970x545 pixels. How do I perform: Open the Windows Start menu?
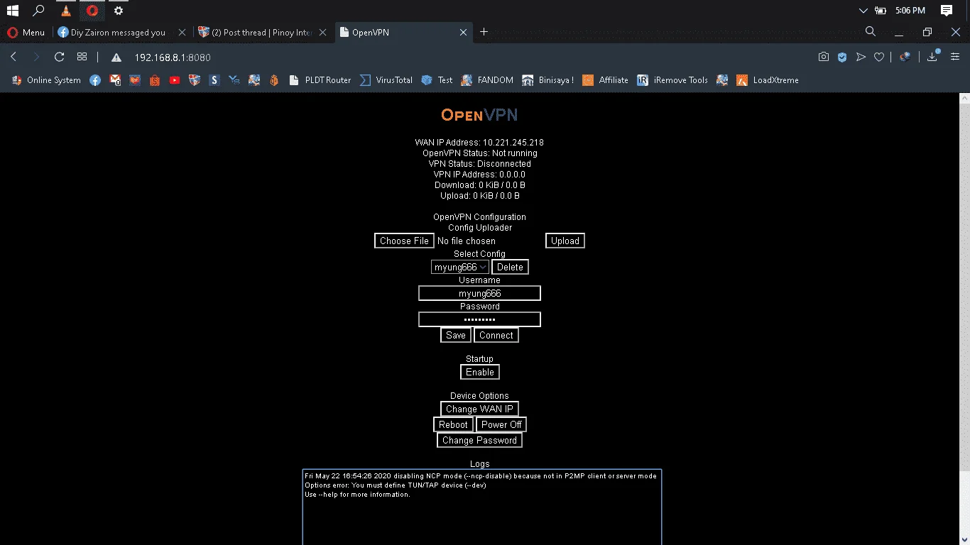pyautogui.click(x=12, y=11)
